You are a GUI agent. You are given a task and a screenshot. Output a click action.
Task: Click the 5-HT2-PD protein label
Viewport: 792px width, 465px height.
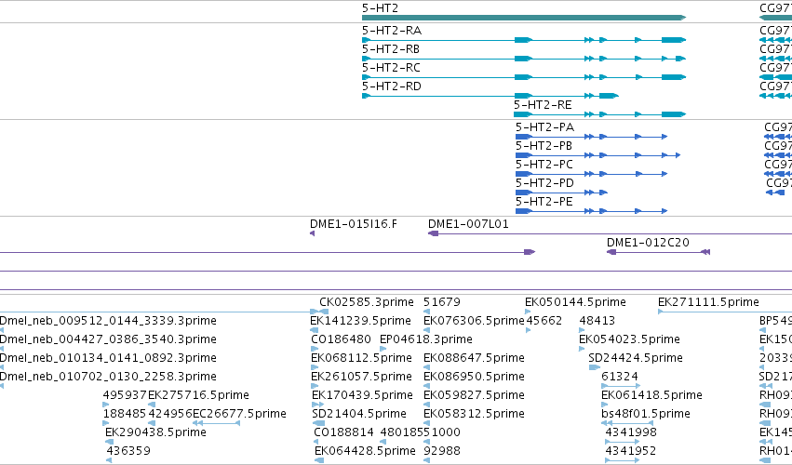[544, 183]
